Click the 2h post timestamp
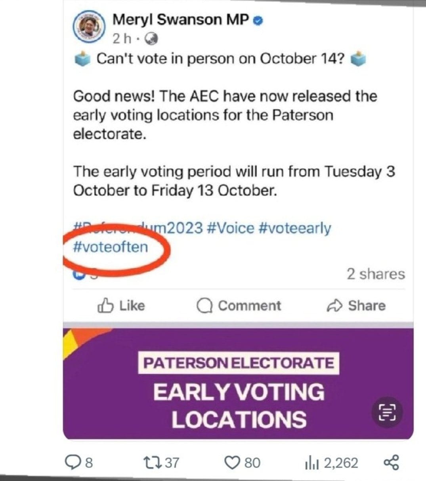Image resolution: width=426 pixels, height=481 pixels. [x=121, y=38]
